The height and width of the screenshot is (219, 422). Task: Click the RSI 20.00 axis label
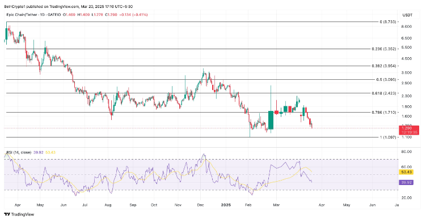pos(406,198)
